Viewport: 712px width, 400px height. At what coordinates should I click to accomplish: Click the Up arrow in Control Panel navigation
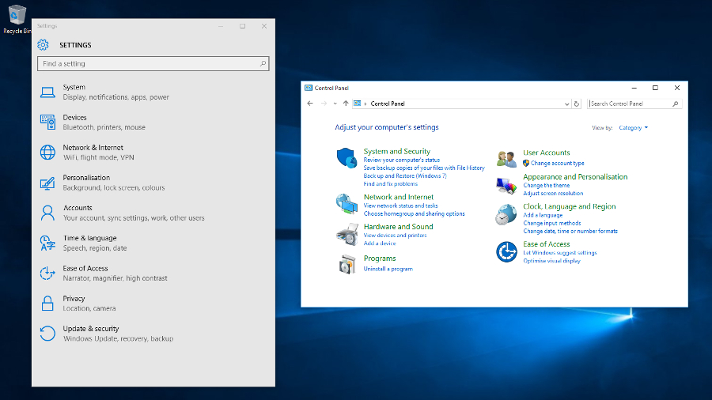pyautogui.click(x=346, y=104)
